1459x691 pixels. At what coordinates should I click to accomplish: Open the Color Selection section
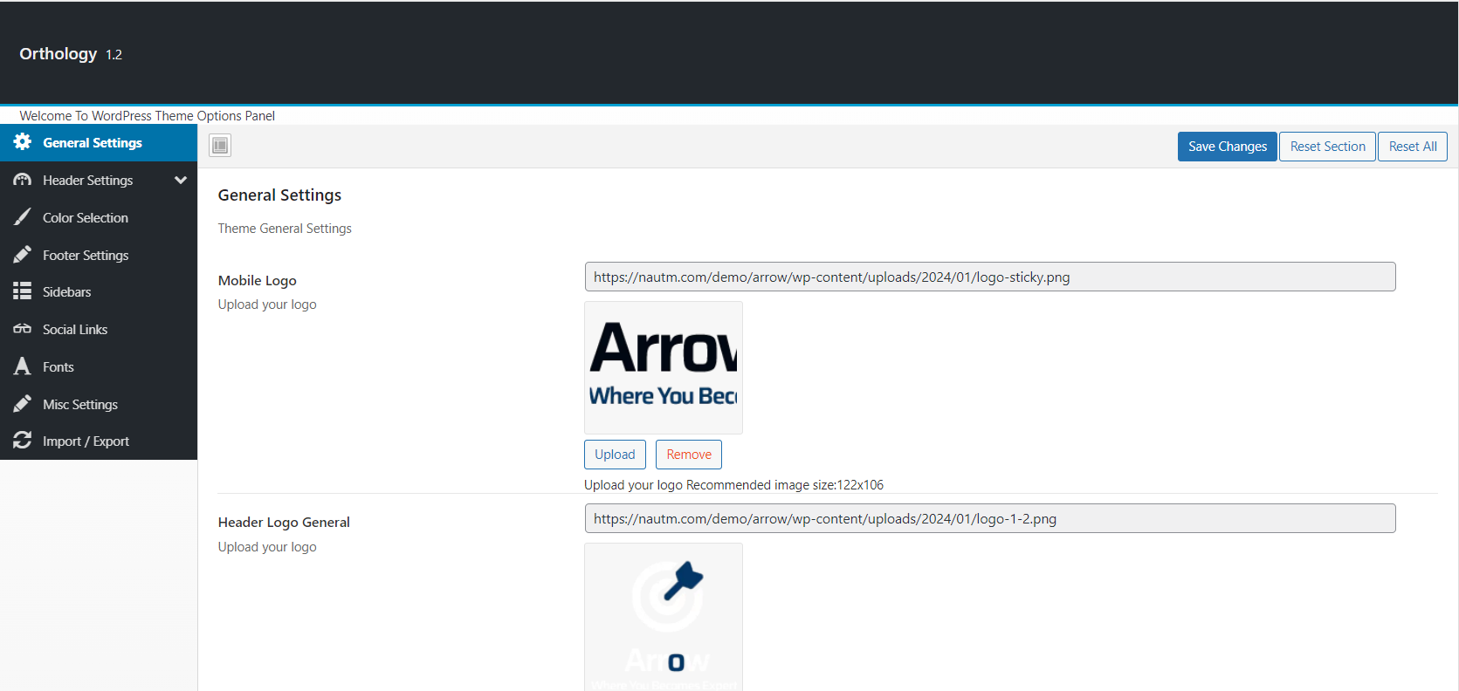tap(86, 218)
